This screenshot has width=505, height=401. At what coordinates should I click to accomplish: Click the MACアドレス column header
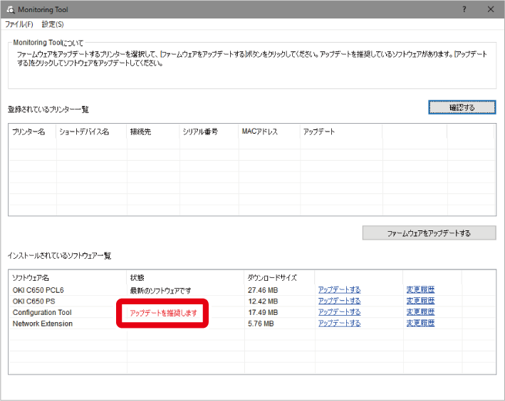pos(260,132)
